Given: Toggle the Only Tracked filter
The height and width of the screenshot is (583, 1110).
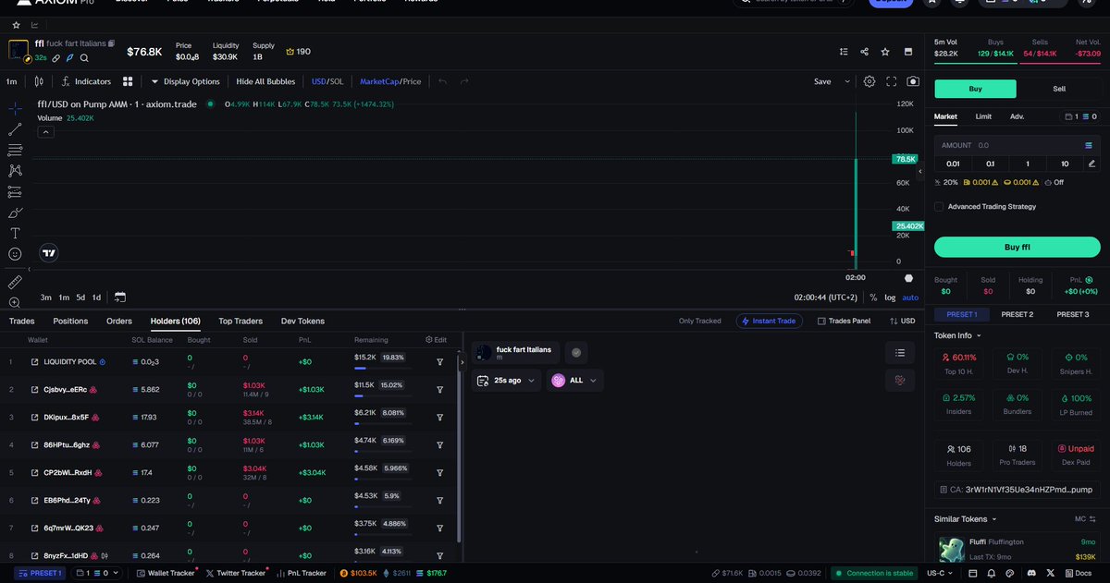Looking at the screenshot, I should click(x=699, y=321).
